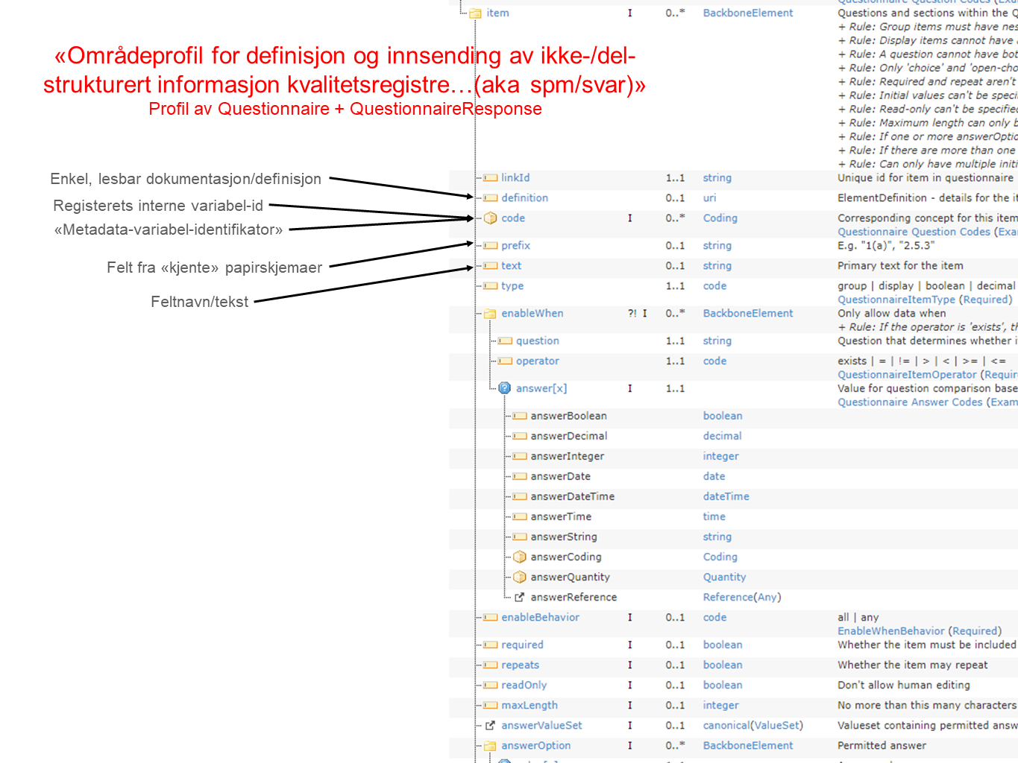This screenshot has height=763, width=1018.
Task: Click the element icon next to definition
Action: [x=490, y=198]
